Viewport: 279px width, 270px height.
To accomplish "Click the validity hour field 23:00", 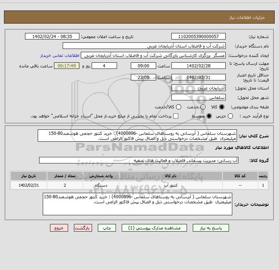I will (143, 78).
